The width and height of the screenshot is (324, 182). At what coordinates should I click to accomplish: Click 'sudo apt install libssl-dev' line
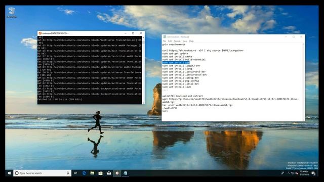[x=181, y=84]
